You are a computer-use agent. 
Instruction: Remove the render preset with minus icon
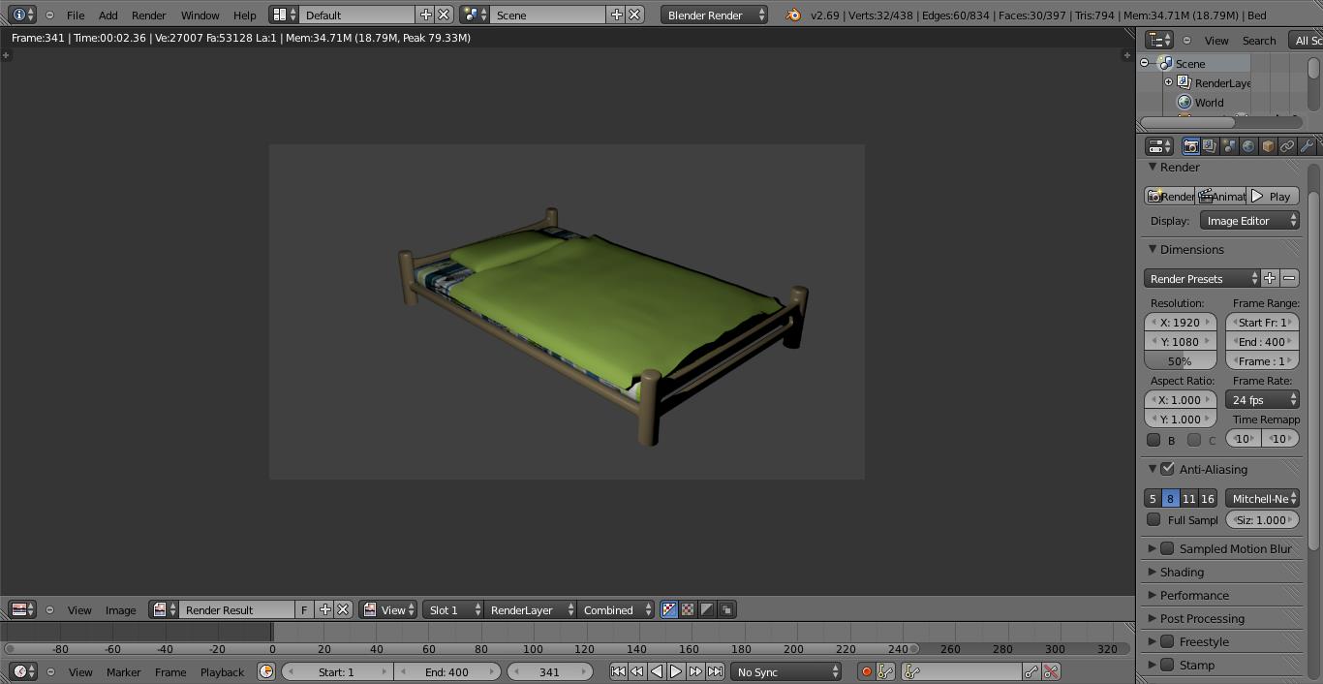1289,278
